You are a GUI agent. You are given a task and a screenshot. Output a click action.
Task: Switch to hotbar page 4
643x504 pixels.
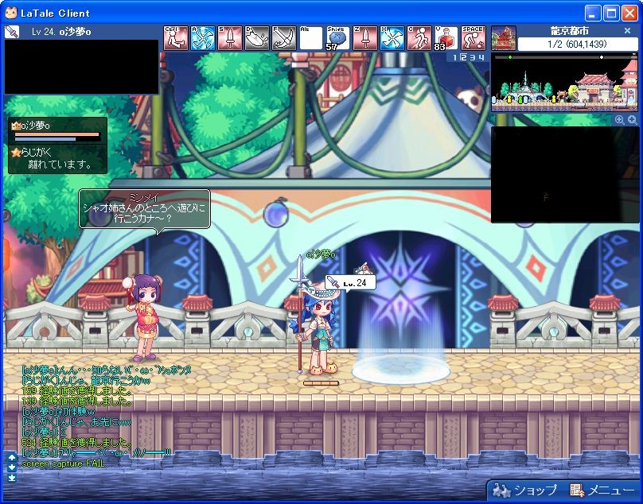(x=481, y=57)
